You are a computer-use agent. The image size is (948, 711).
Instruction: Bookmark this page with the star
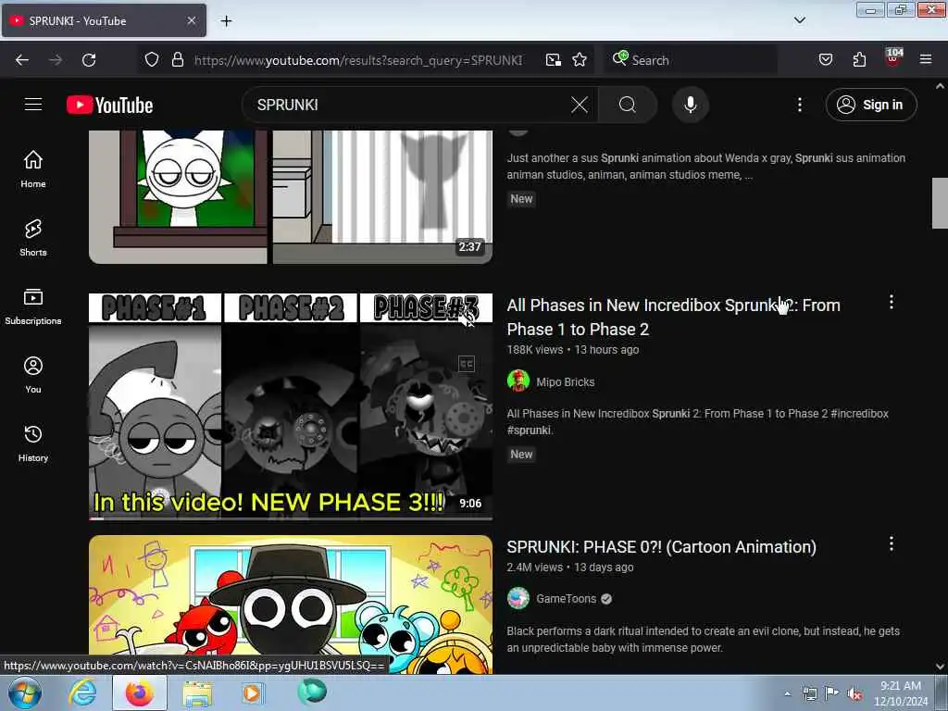tap(580, 59)
